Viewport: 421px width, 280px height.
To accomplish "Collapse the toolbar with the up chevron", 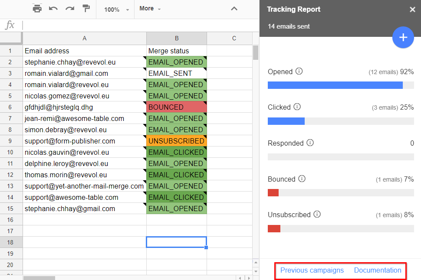I will coord(234,9).
